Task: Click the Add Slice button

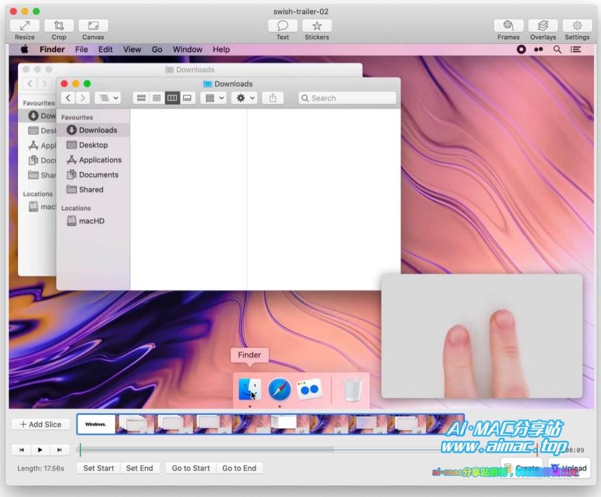Action: (x=41, y=424)
